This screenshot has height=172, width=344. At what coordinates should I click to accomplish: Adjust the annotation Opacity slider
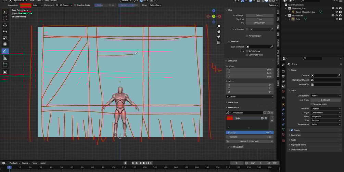[x=250, y=132]
